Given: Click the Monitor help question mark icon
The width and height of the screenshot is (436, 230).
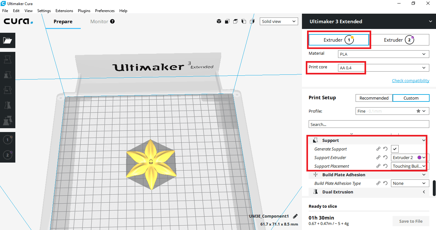Looking at the screenshot, I should point(112,21).
